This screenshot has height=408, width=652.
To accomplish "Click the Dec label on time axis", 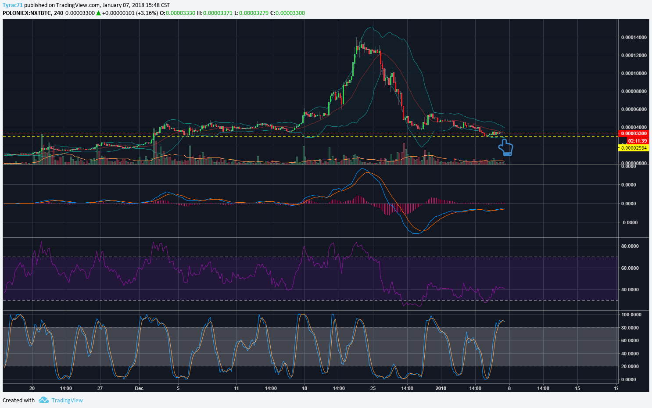I will coord(139,388).
